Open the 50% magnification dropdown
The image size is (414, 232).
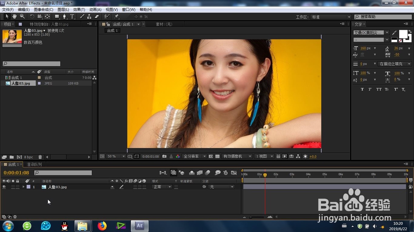116,156
